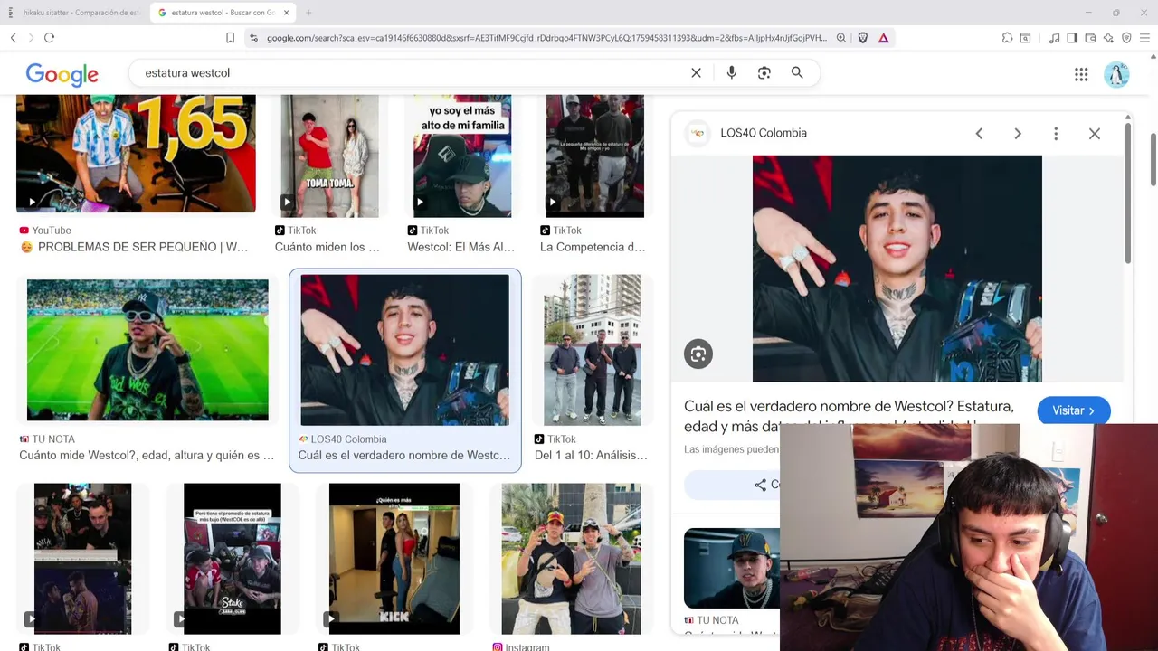
Task: Open the Brave Playlist music icon
Action: 1054,38
